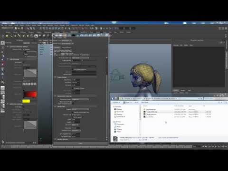Collapse the second section arrow in tool settings
228x171 pixels.
pyautogui.click(x=8, y=59)
